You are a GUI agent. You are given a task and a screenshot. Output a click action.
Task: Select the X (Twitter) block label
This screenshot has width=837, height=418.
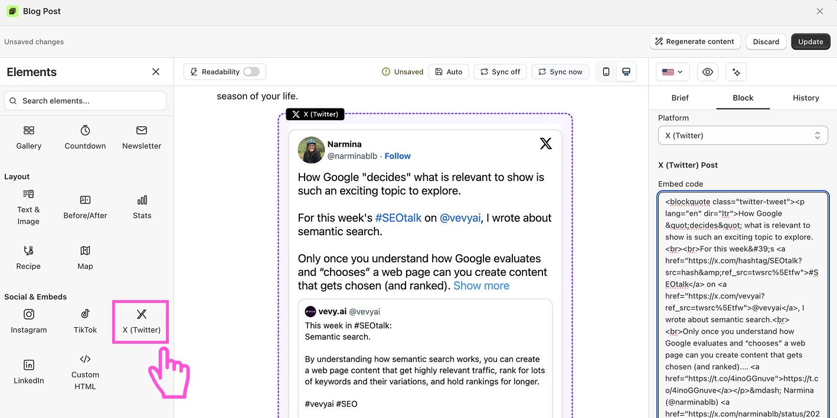[315, 114]
